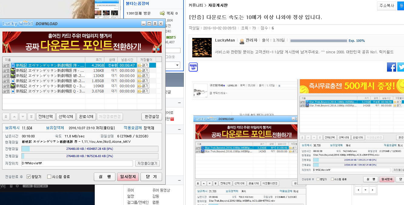Enable the 시스템 종료 checkbox
The image size is (404, 205).
click(x=49, y=176)
